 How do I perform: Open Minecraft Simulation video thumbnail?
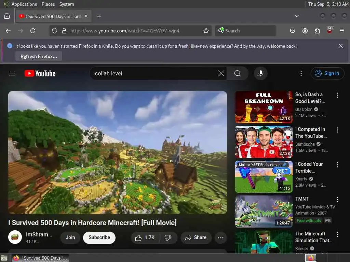click(x=264, y=242)
